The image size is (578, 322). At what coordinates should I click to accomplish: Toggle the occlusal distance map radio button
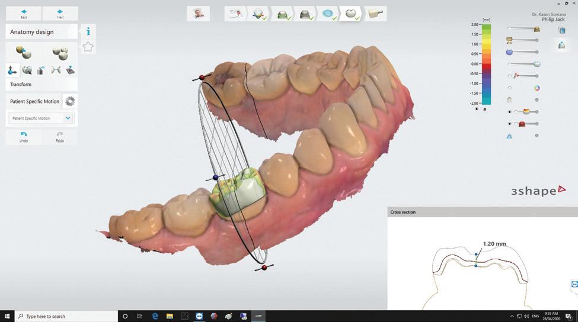[509, 111]
